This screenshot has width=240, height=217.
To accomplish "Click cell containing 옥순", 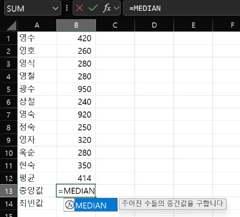I will [37, 152].
